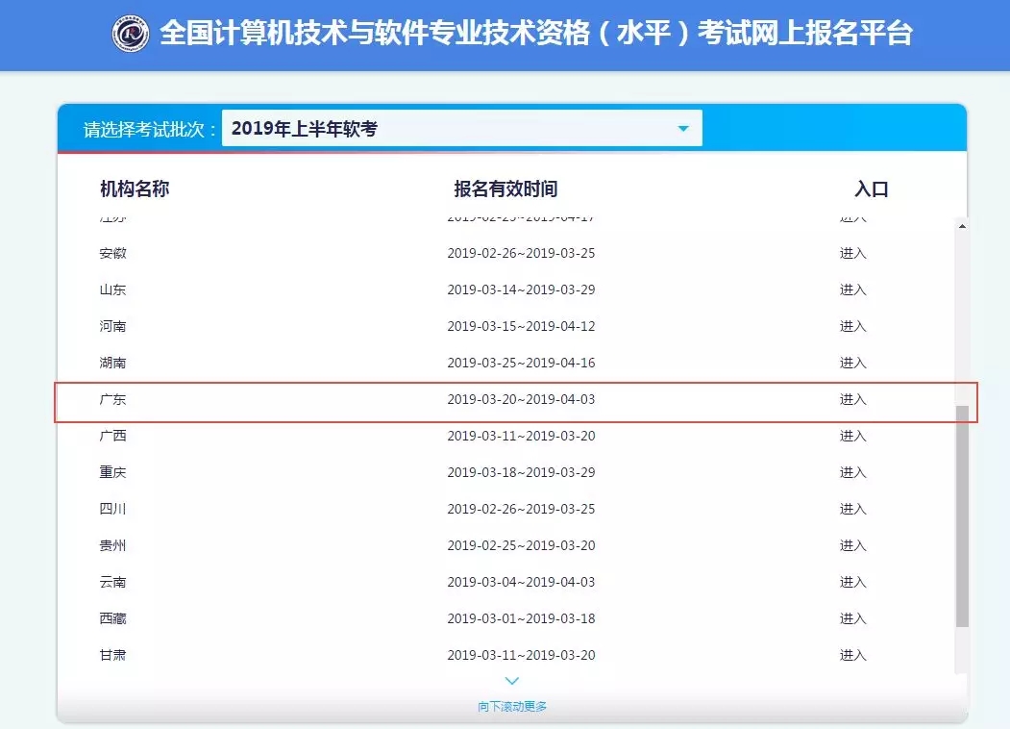Viewport: 1010px width, 729px height.
Task: Select the 西藏 institution name
Action: pyautogui.click(x=112, y=618)
